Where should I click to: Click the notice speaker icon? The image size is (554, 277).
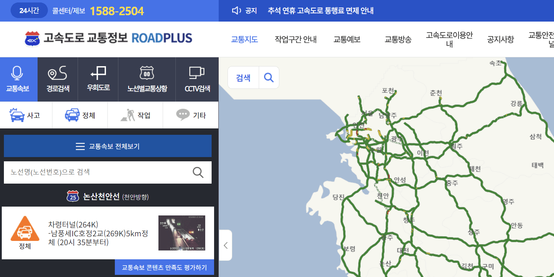point(236,10)
